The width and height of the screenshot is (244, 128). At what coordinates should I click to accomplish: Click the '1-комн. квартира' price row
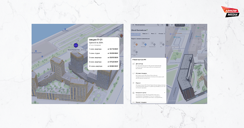[104, 49]
